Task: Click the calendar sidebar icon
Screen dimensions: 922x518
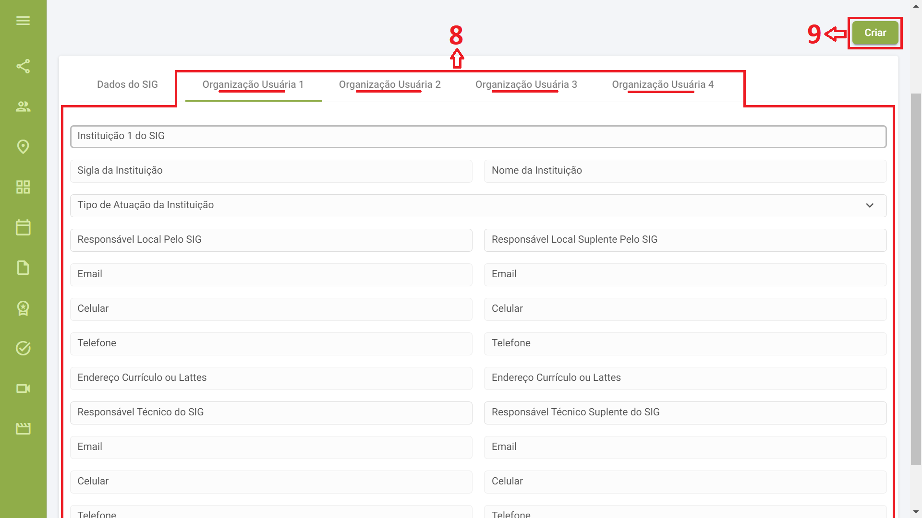Action: coord(23,227)
